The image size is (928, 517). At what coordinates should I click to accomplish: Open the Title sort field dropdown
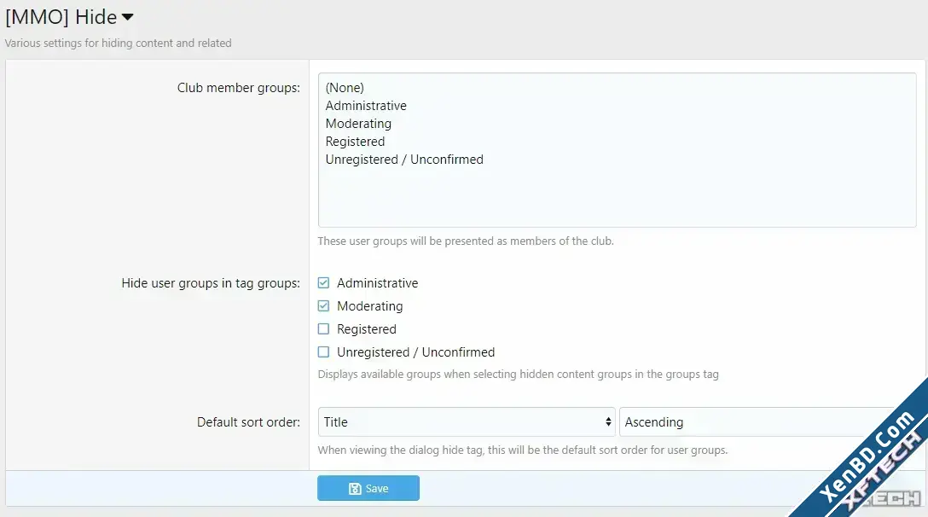coord(467,421)
